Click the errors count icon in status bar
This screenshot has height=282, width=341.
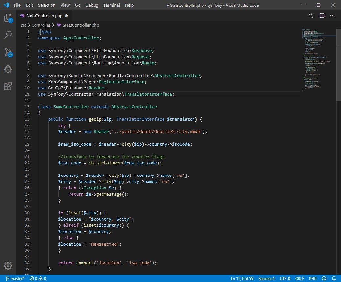[32, 278]
